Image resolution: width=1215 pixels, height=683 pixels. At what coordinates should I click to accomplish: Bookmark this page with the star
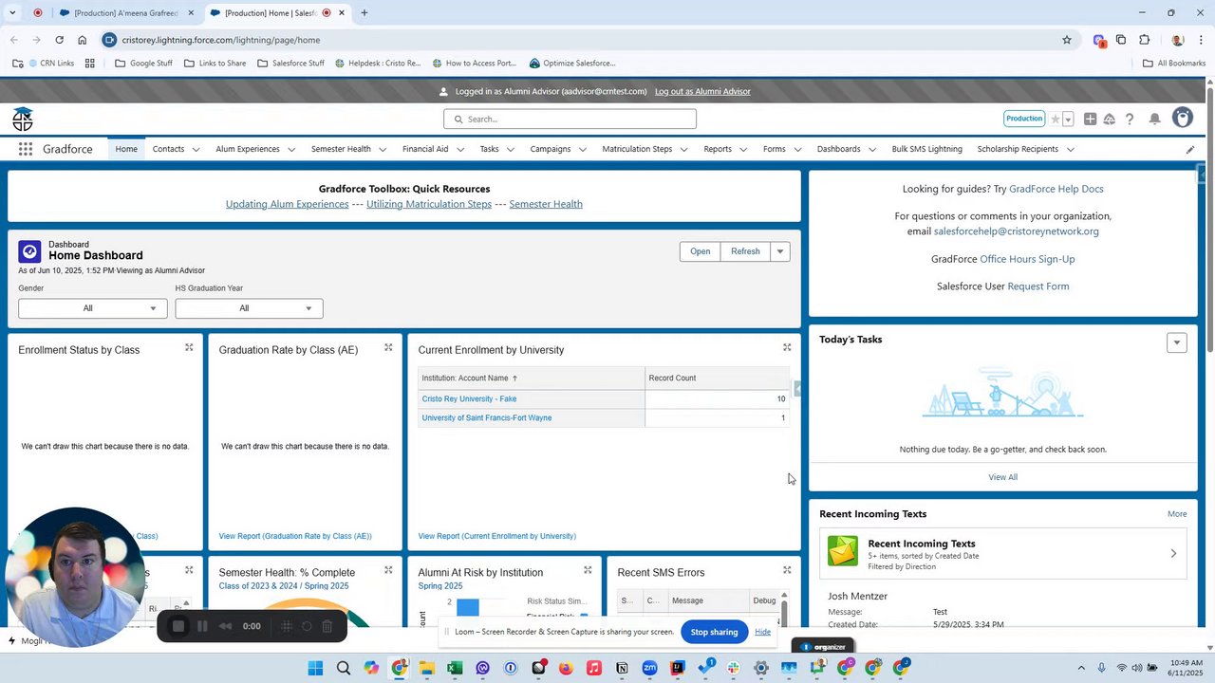click(1067, 40)
